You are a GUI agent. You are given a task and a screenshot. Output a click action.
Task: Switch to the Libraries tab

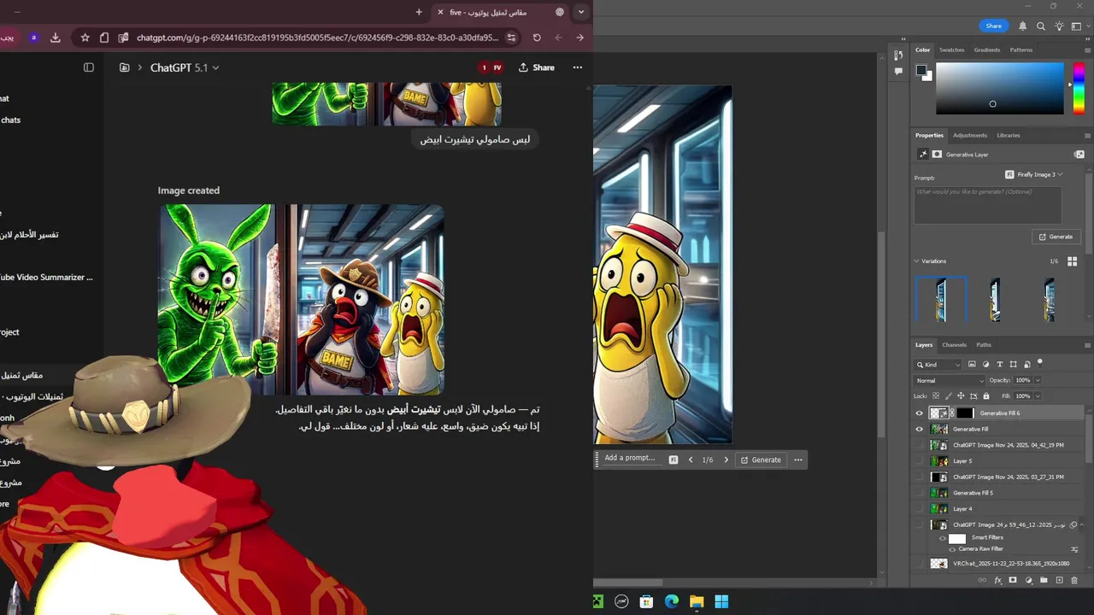click(x=1008, y=136)
